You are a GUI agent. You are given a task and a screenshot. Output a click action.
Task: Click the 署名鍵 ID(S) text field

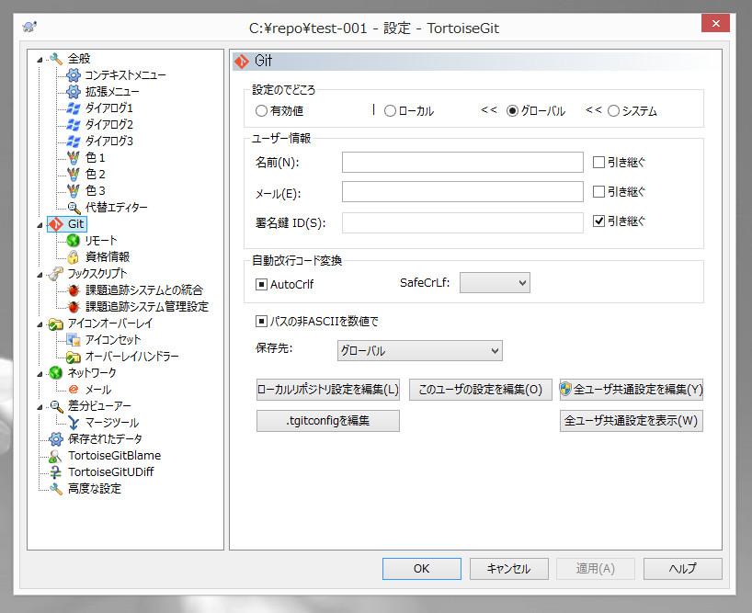click(462, 222)
